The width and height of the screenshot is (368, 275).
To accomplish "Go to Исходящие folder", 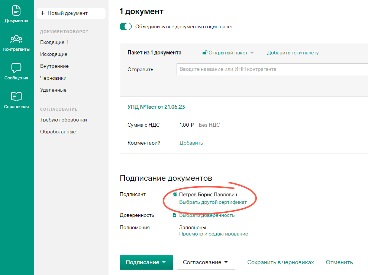I will click(54, 54).
